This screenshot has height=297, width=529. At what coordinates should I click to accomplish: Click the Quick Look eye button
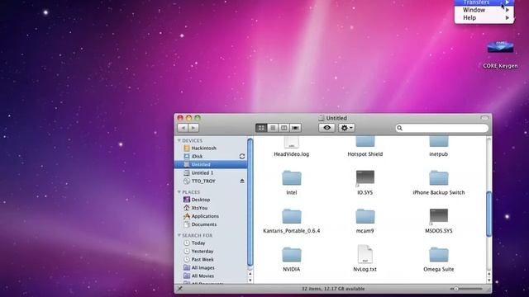[326, 128]
